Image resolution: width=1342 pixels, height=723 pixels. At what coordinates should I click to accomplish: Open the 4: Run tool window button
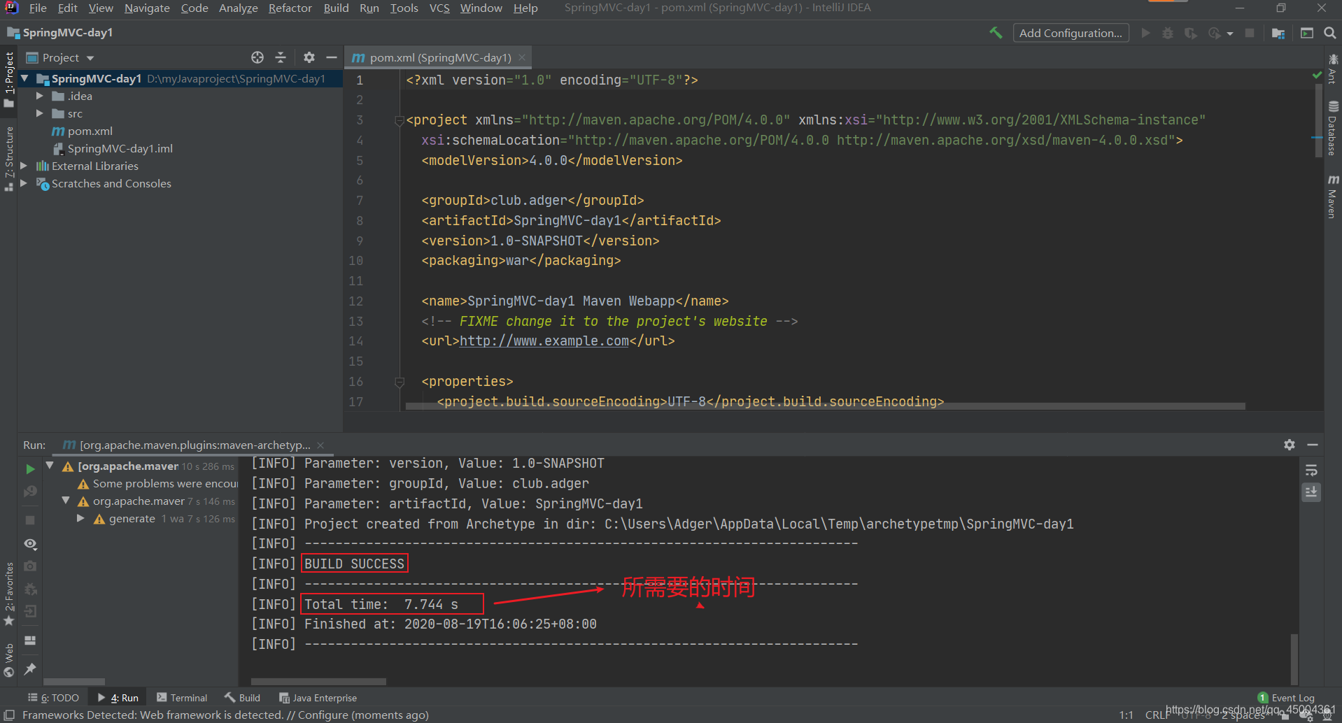pyautogui.click(x=118, y=698)
